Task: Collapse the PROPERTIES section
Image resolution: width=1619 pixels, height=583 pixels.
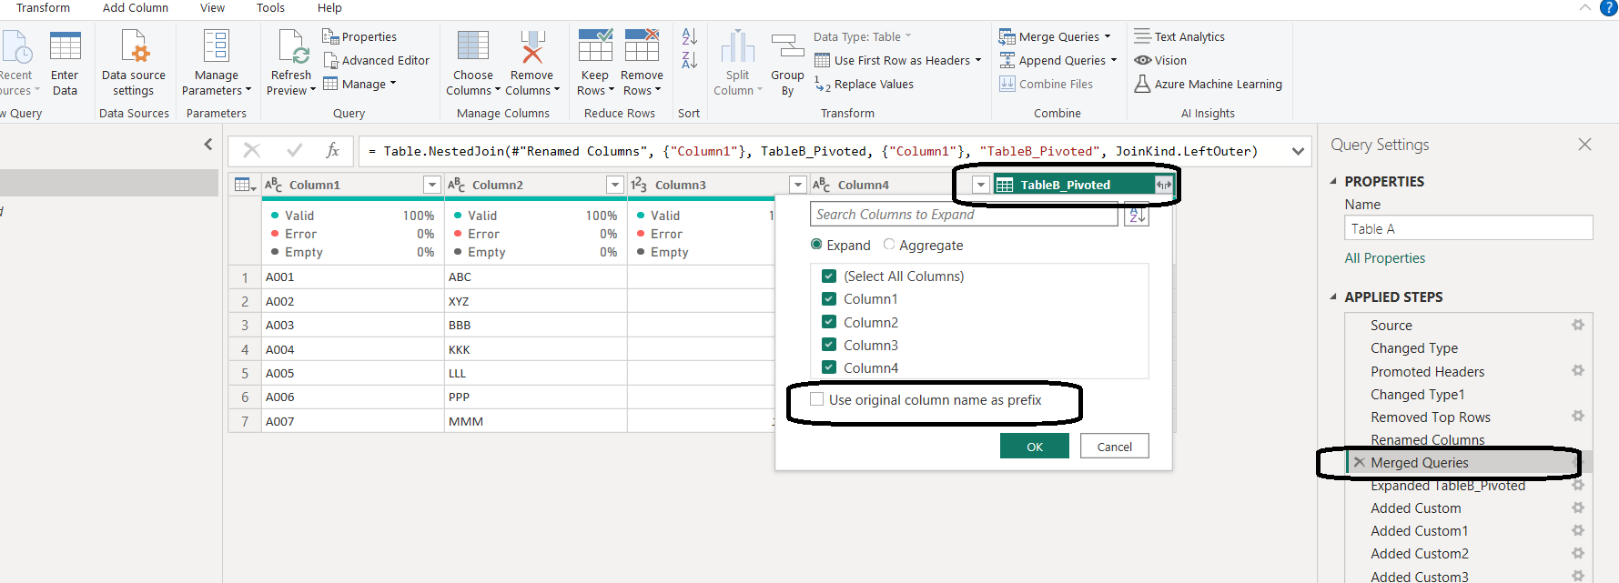Action: coord(1333,181)
